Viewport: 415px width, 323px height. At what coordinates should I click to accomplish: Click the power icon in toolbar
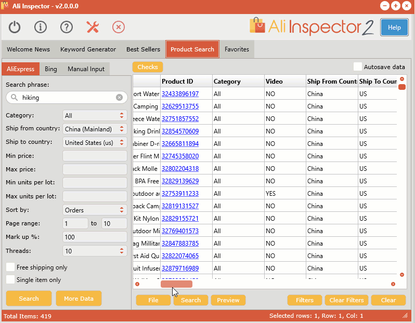click(x=15, y=27)
